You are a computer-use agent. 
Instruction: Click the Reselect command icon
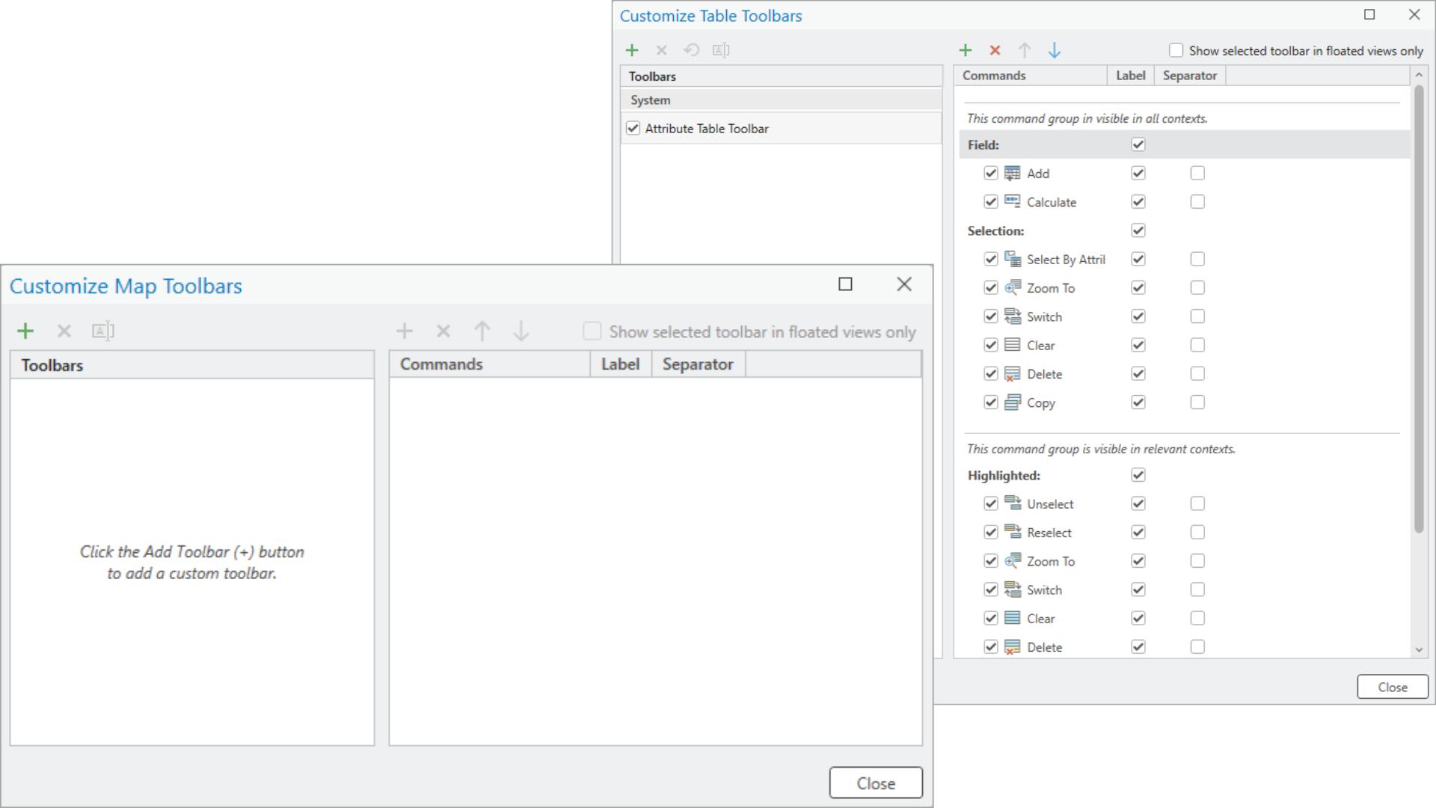pos(1012,532)
